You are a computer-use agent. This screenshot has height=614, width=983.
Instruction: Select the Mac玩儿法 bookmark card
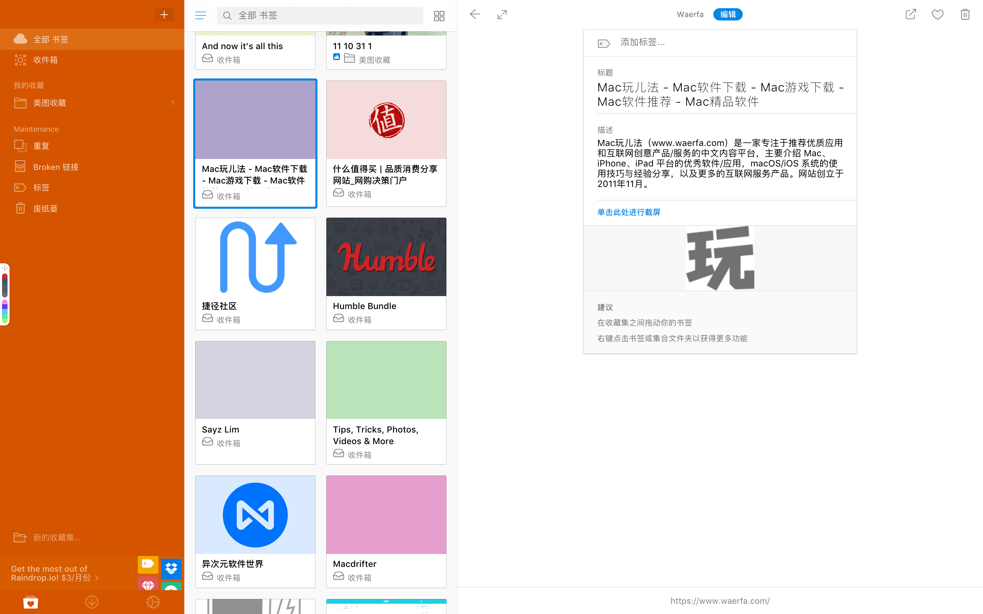tap(255, 143)
